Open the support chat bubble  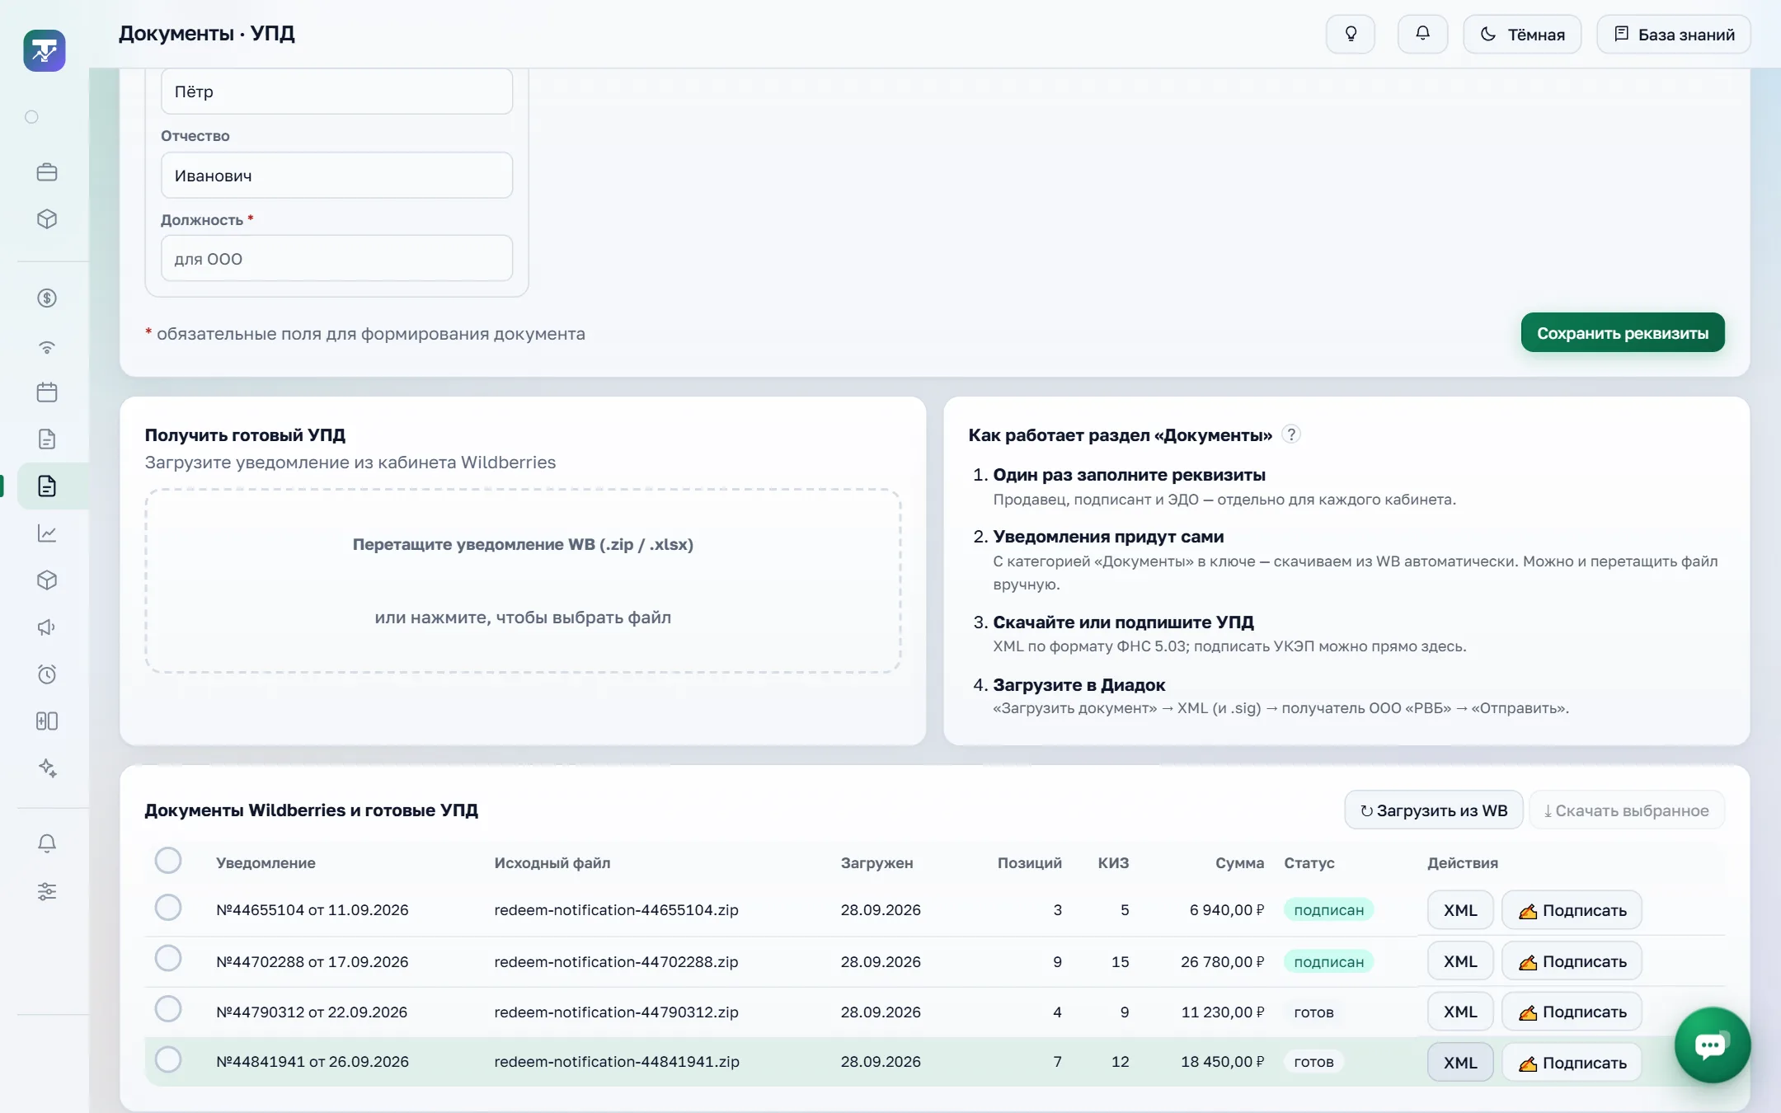1712,1045
